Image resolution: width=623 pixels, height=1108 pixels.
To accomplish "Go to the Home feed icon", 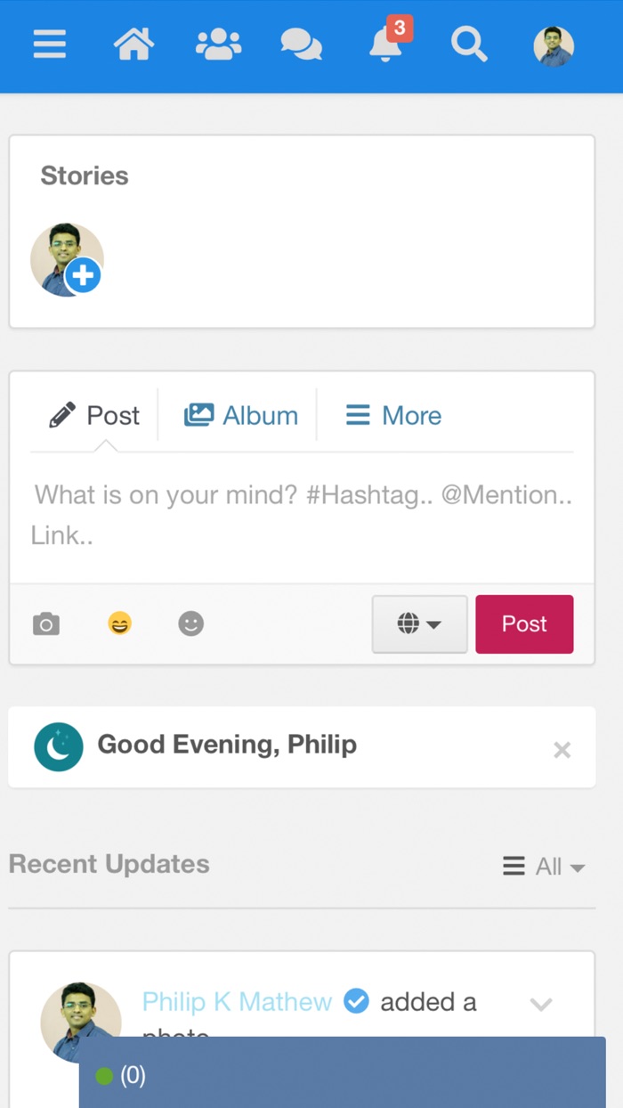I will click(x=133, y=45).
